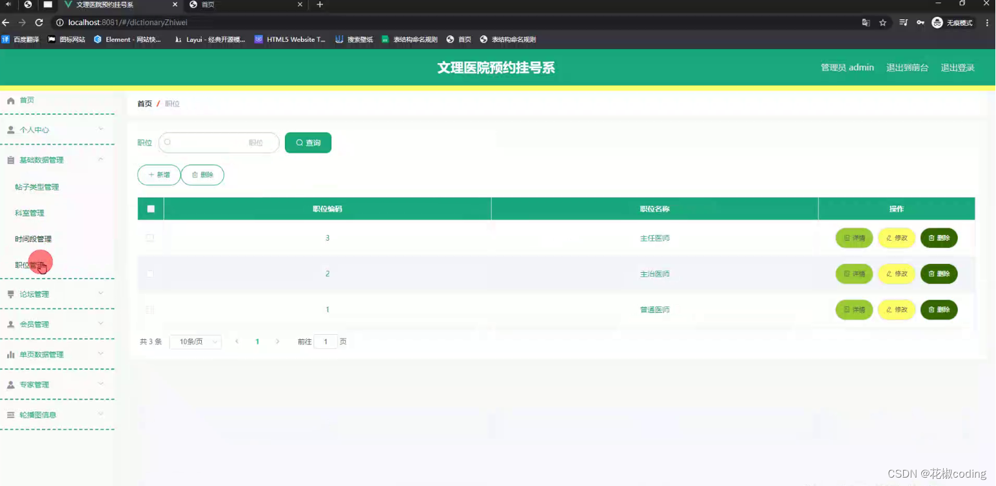This screenshot has height=486, width=996.
Task: Open the 10条/页 page size dropdown
Action: coord(195,342)
